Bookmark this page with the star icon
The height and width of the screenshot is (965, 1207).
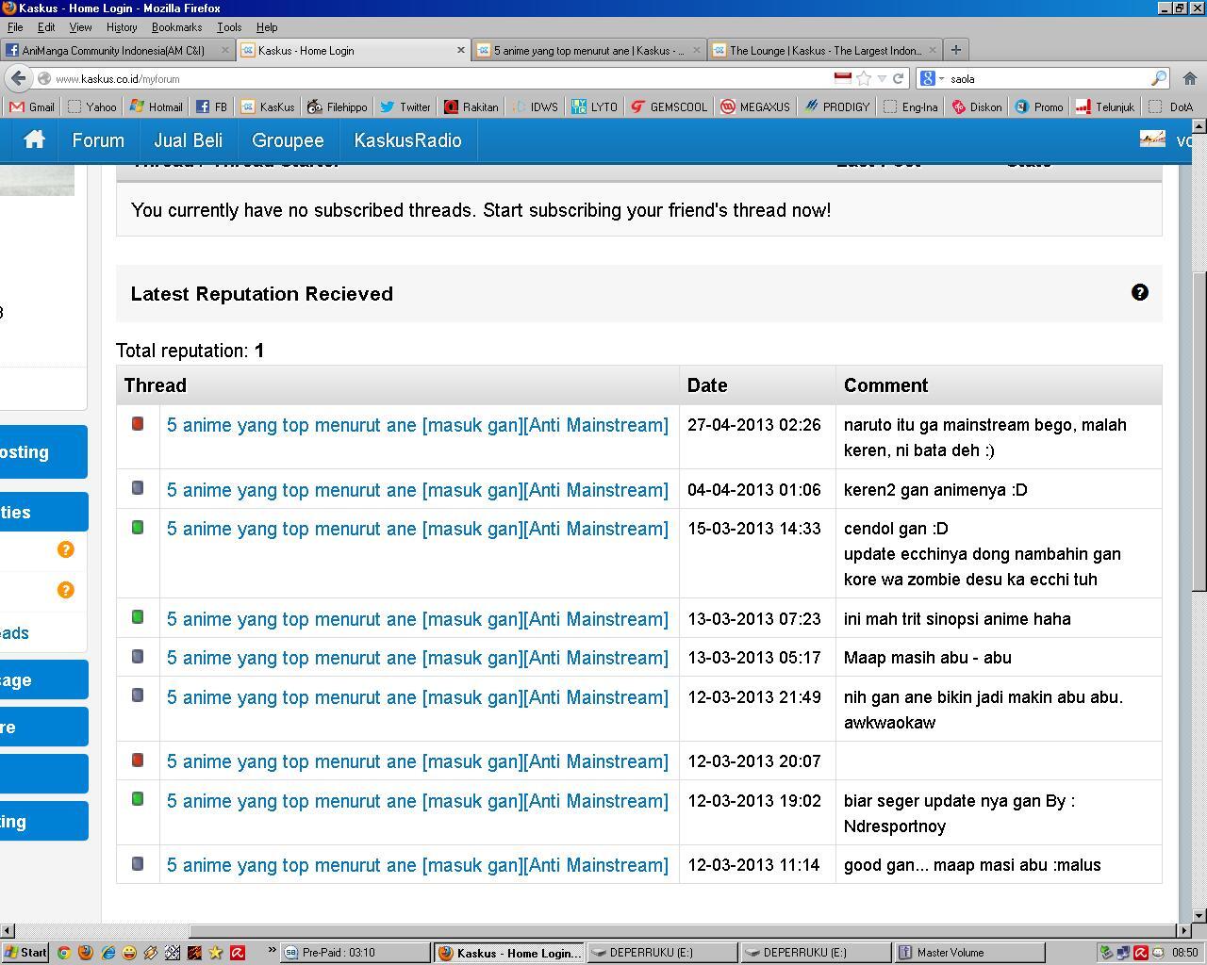coord(864,78)
